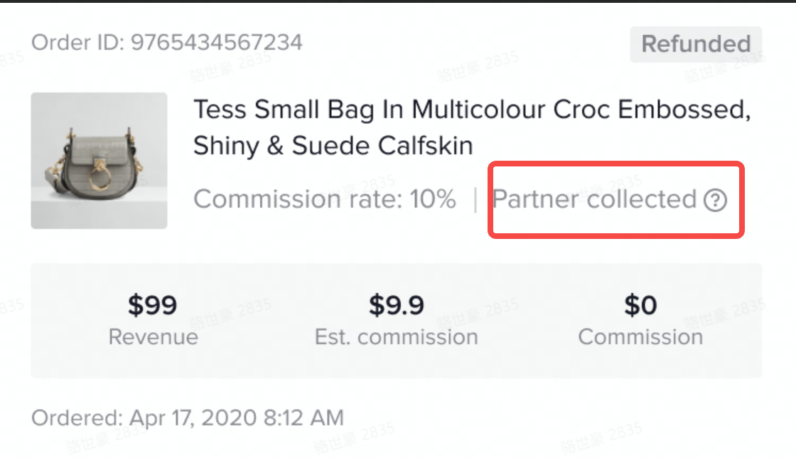Click the "Order ID:" label
The image size is (796, 458).
[x=77, y=42]
